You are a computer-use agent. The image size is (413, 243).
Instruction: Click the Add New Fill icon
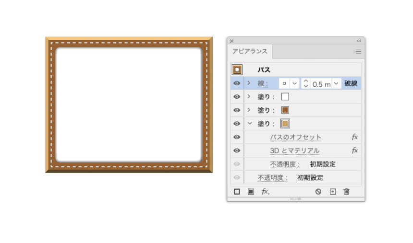251,192
